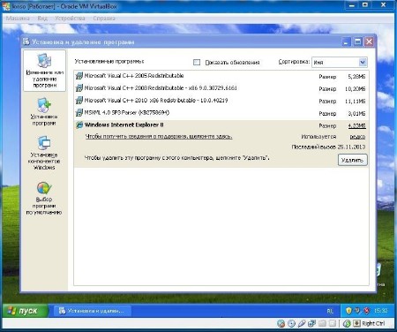Viewport: 397px width, 332px height.
Task: Click VirtualBox network adapters status icon
Action: (311, 323)
